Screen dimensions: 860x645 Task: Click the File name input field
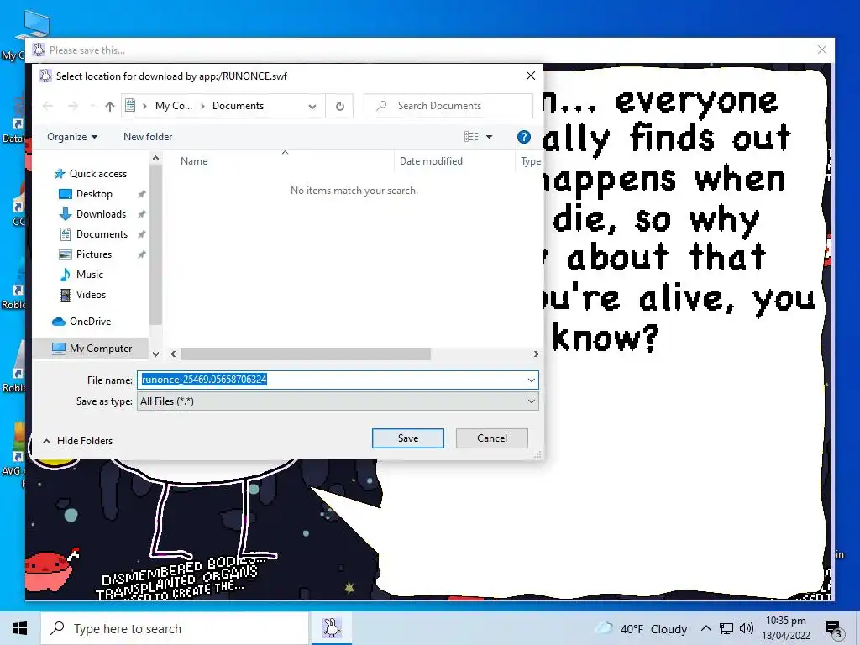click(x=332, y=380)
